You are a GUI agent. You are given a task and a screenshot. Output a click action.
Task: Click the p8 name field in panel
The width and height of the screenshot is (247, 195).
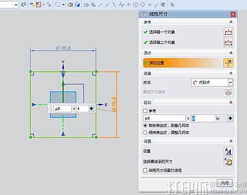[165, 118]
